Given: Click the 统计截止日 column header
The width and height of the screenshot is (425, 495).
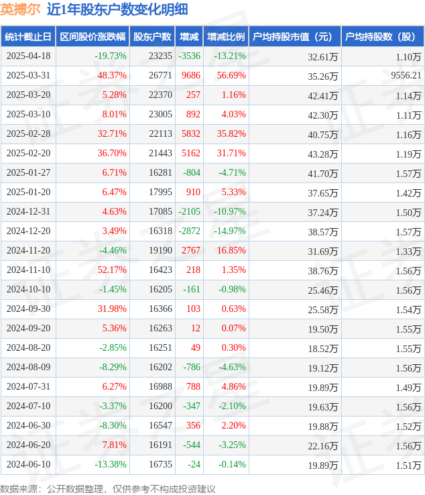Looking at the screenshot, I should pos(28,37).
